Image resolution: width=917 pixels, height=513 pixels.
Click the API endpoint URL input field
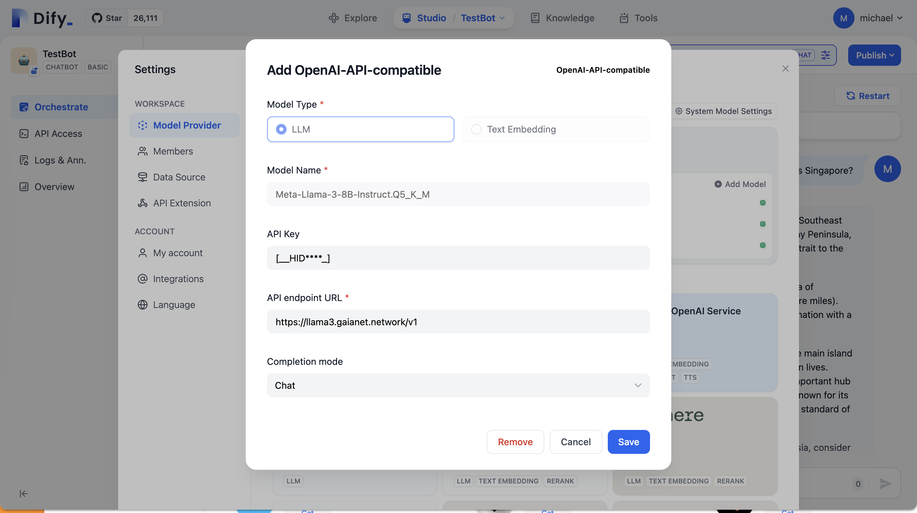(x=458, y=321)
